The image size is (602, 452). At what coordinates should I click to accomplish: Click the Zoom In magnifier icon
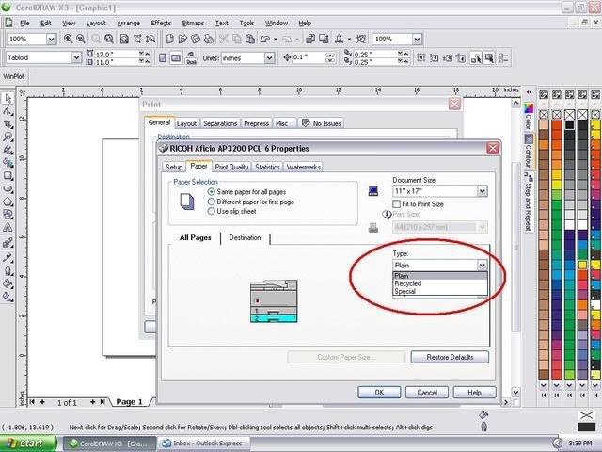(x=68, y=39)
